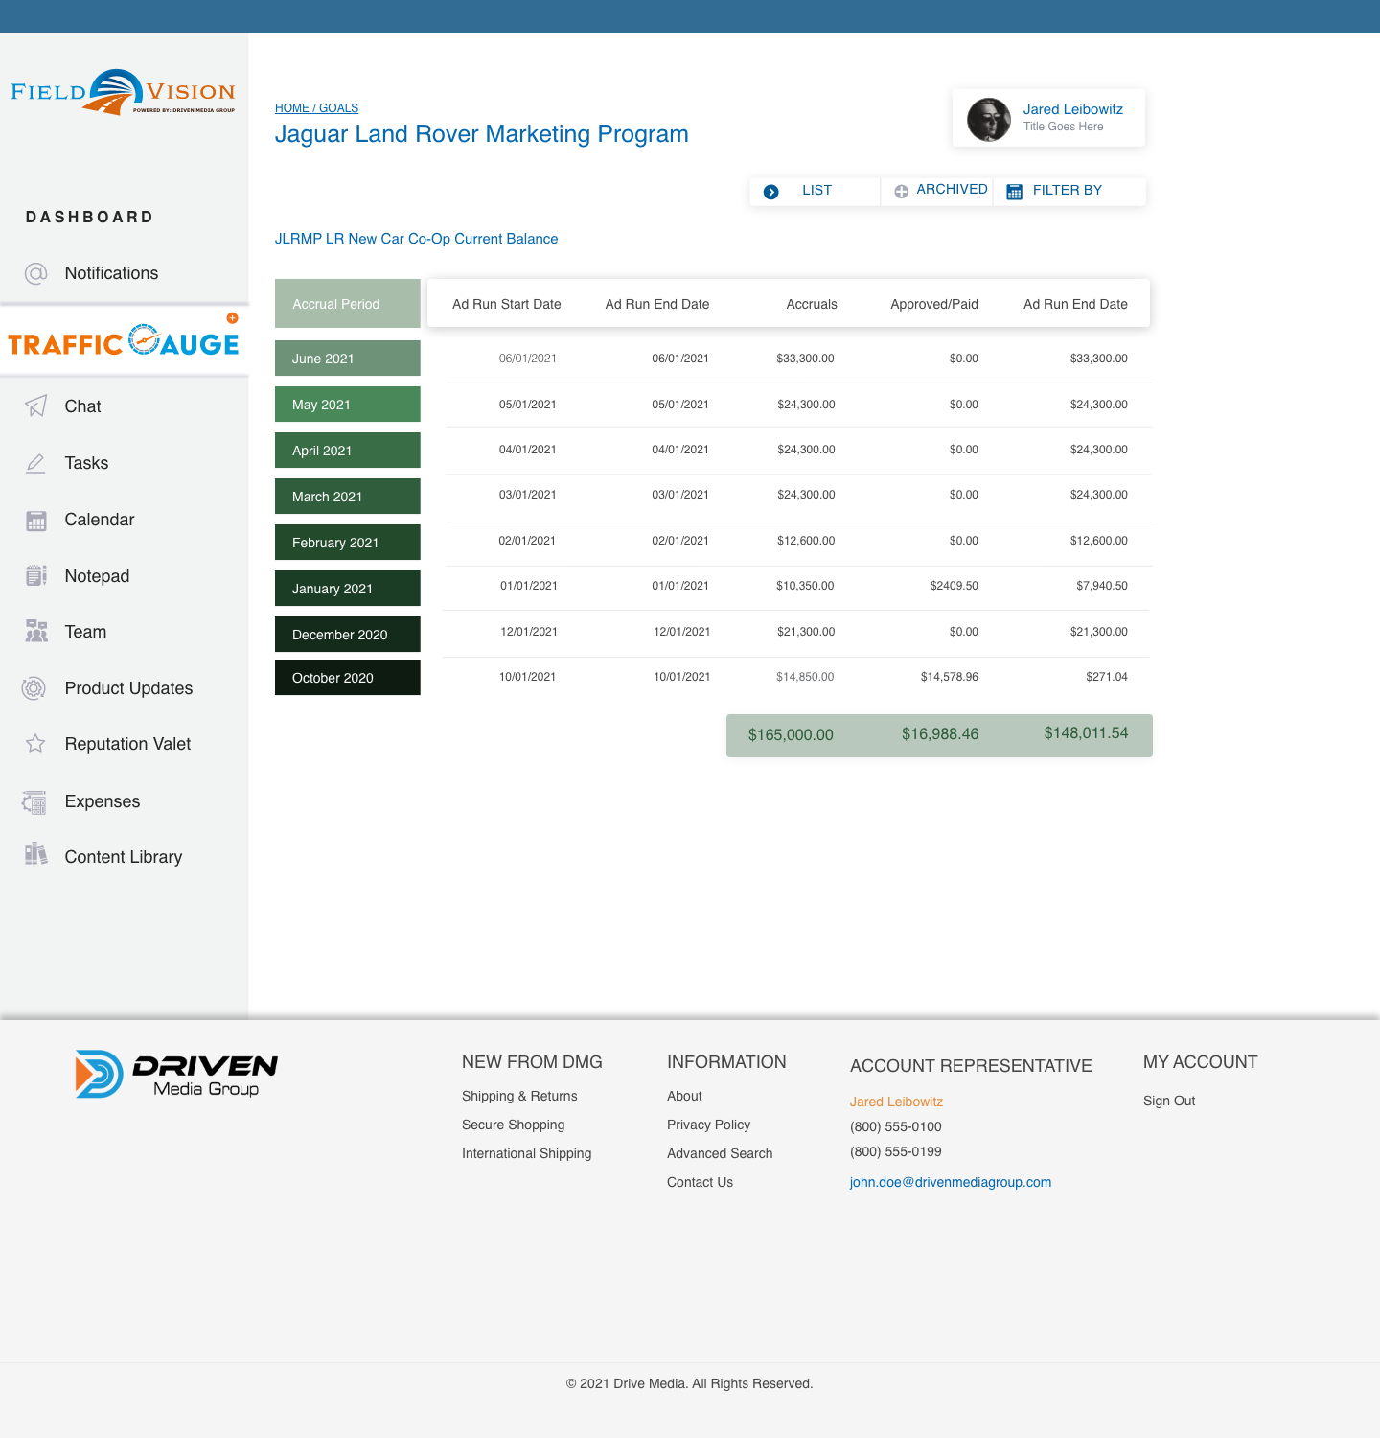Open Product Updates menu item
1380x1438 pixels.
pyautogui.click(x=128, y=688)
